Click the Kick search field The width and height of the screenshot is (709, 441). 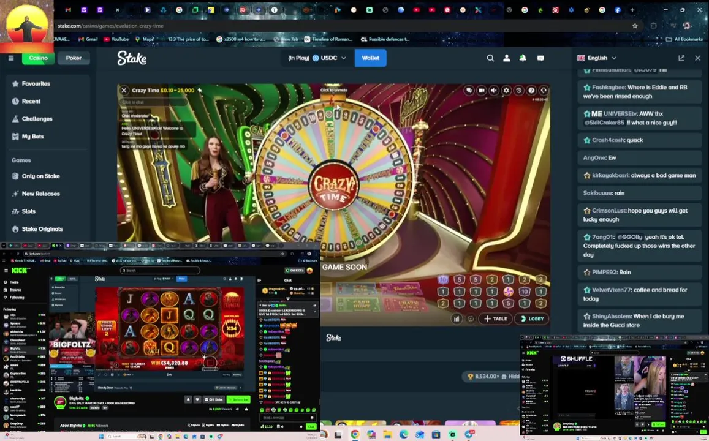(160, 270)
